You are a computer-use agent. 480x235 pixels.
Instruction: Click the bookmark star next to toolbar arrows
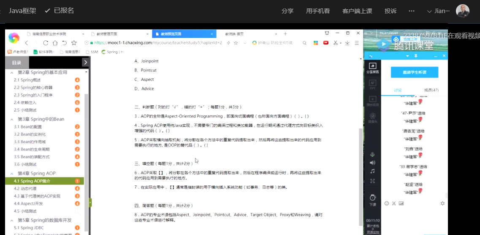pos(74,43)
